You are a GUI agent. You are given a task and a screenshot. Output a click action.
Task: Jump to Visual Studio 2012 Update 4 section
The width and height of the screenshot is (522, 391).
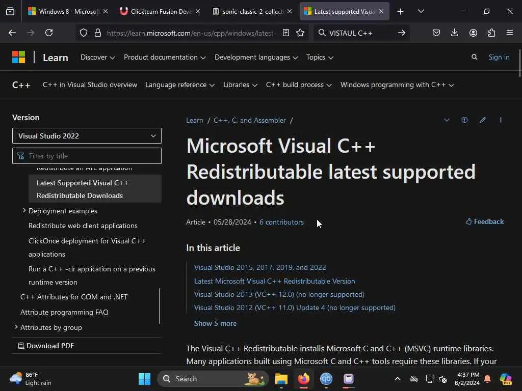(295, 308)
